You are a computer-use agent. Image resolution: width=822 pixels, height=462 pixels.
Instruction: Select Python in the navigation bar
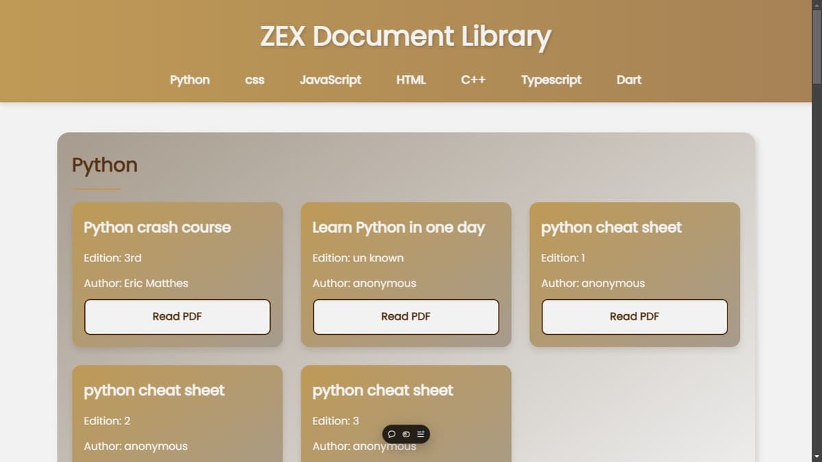[x=190, y=80]
